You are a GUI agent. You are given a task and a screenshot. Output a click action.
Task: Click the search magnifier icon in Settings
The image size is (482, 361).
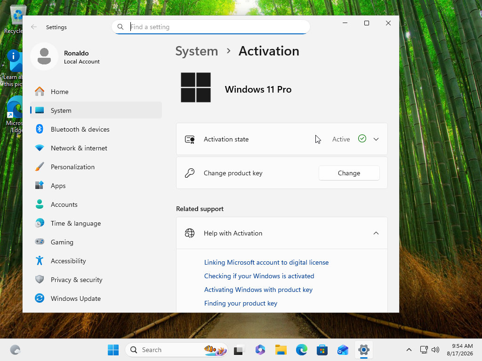(120, 27)
